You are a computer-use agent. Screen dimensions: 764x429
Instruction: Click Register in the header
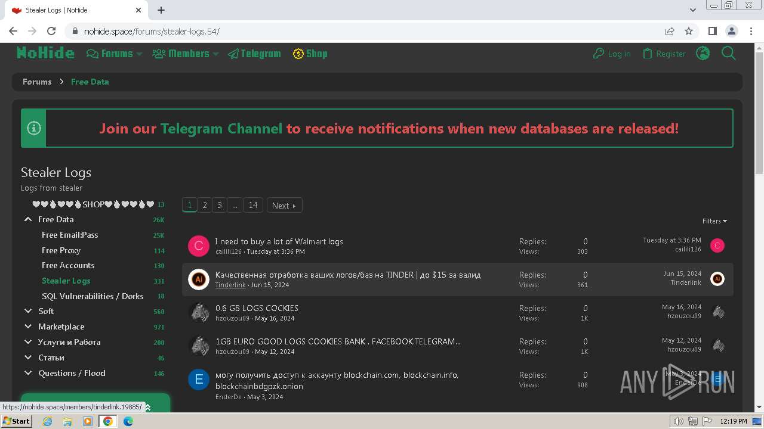pos(664,54)
